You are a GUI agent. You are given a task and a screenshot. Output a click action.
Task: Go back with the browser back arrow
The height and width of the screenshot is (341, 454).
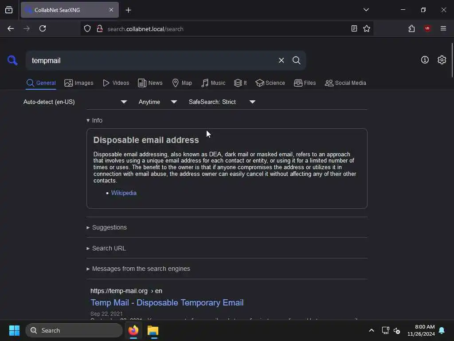(x=11, y=29)
